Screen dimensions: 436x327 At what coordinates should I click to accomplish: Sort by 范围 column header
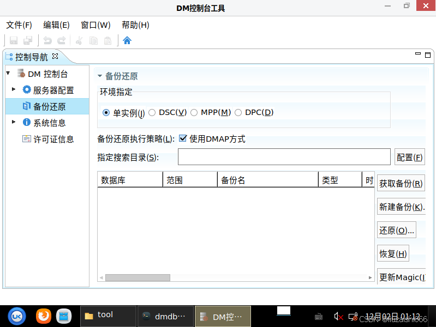190,180
